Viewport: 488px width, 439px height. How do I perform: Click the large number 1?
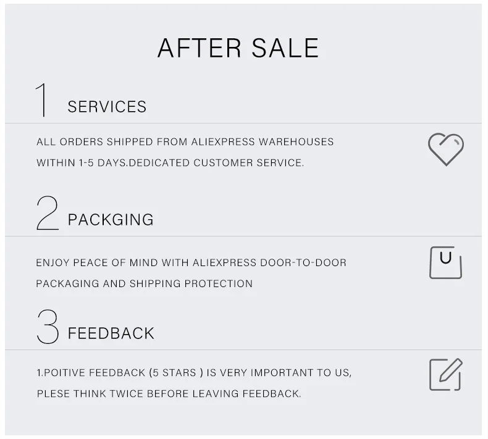(x=42, y=99)
